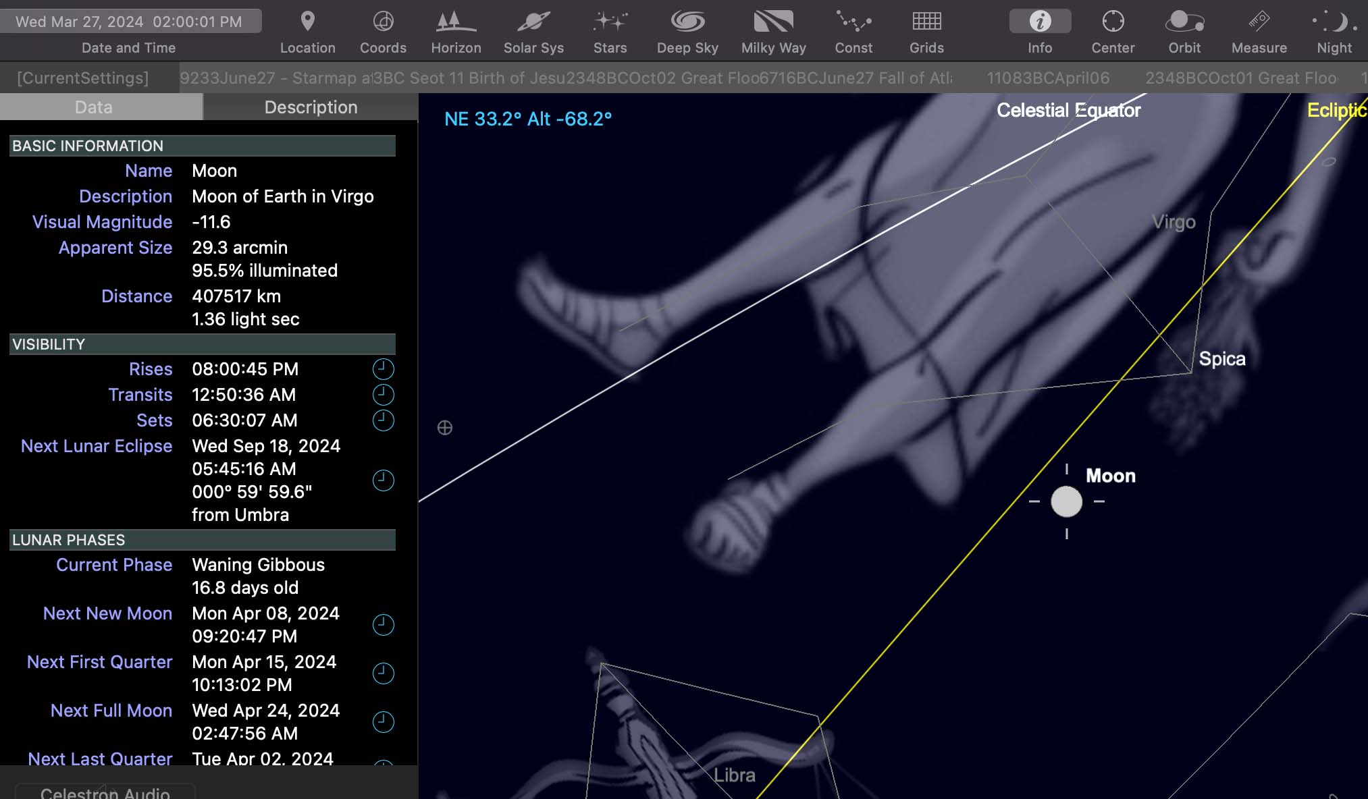1368x799 pixels.
Task: Switch to the Data tab
Action: pos(101,107)
